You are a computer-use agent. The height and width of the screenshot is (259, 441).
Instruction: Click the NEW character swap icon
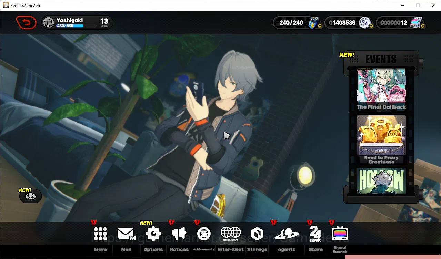pyautogui.click(x=30, y=196)
